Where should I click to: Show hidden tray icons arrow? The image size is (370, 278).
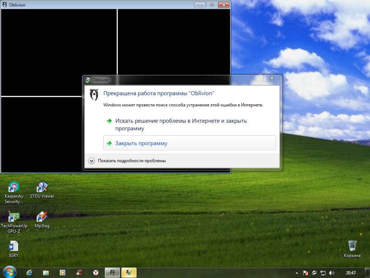(x=297, y=273)
